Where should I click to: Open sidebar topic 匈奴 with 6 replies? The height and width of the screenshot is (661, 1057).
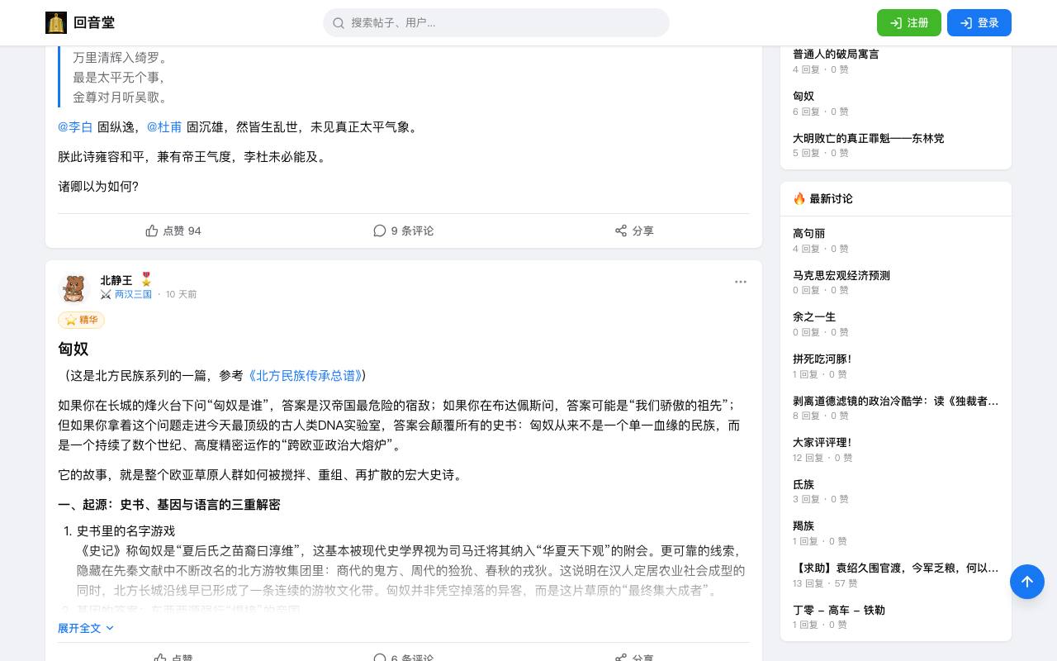(803, 97)
